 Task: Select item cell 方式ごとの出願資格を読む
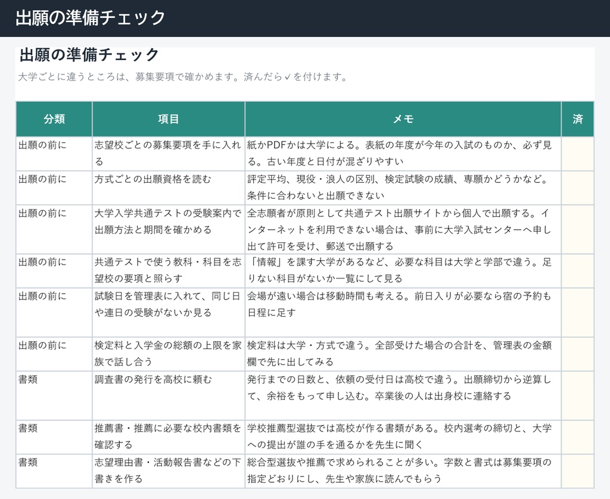coord(169,188)
